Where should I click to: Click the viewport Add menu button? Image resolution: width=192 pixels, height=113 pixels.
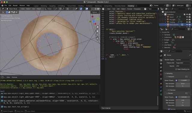[x=34, y=9]
